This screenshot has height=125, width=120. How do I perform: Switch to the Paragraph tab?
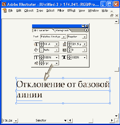[x=62, y=30]
